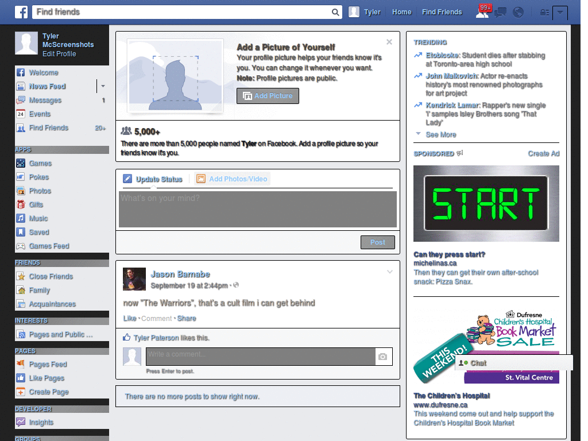Click the Tyler Paterson likes this text
Viewport: 588px width, 441px height.
[171, 338]
